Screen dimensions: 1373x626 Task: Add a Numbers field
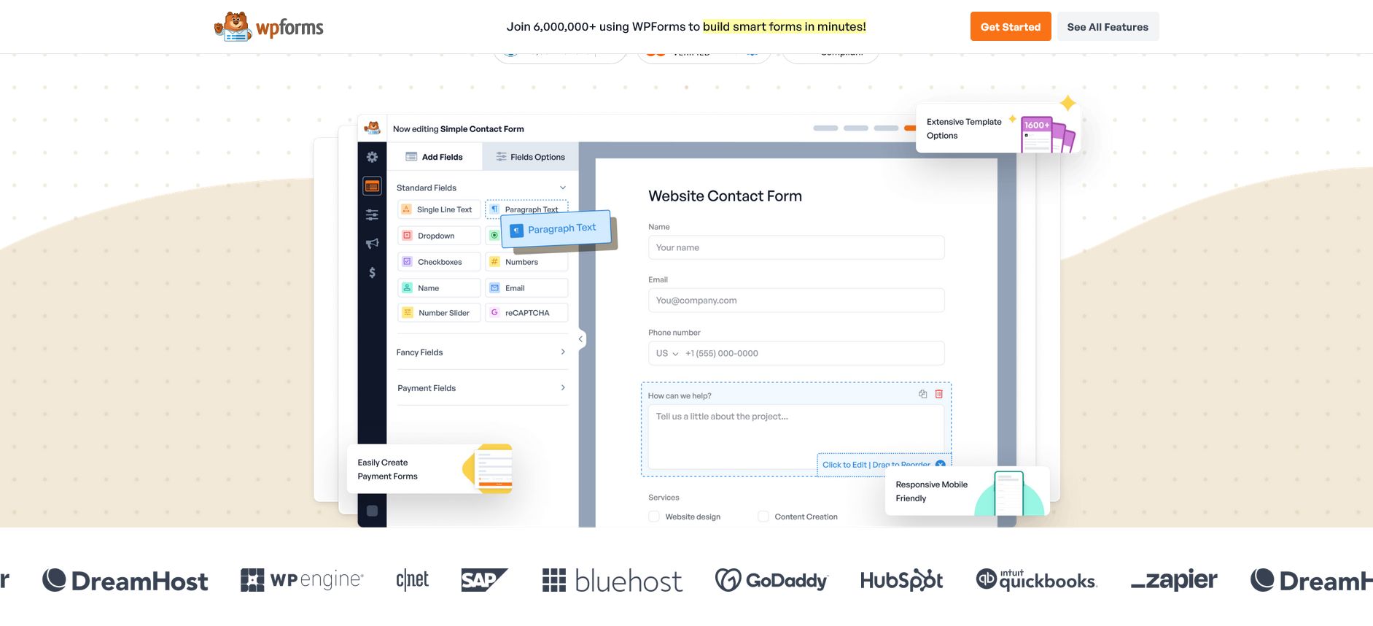[526, 262]
